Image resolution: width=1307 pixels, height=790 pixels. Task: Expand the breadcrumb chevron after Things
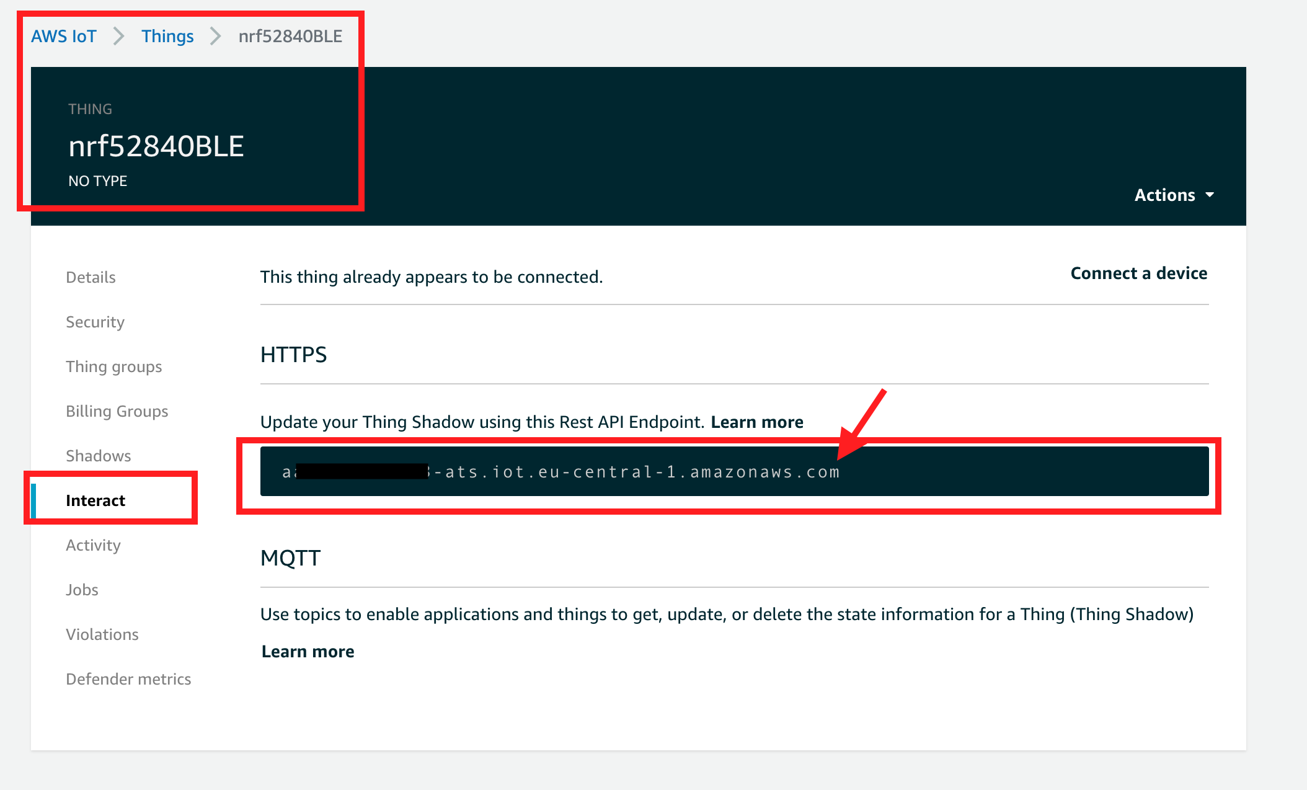(x=214, y=36)
